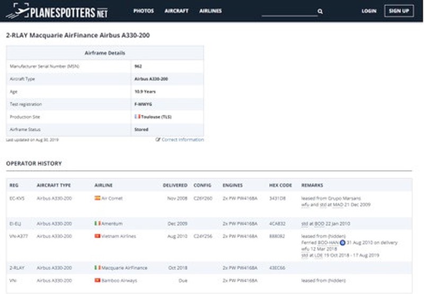
Task: Click delivered date Nov 2008
Action: pos(177,198)
